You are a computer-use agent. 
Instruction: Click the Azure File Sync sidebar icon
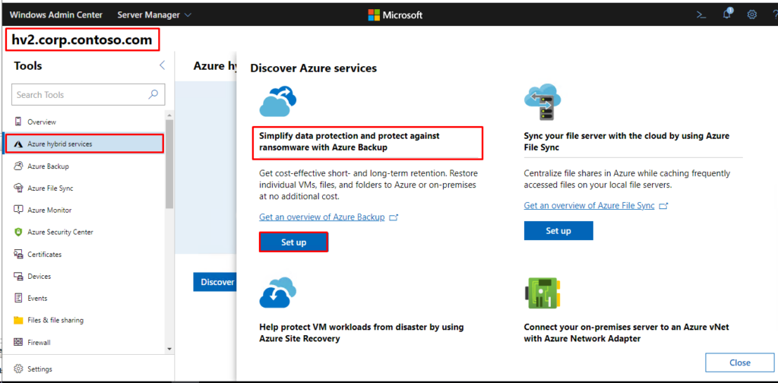18,188
